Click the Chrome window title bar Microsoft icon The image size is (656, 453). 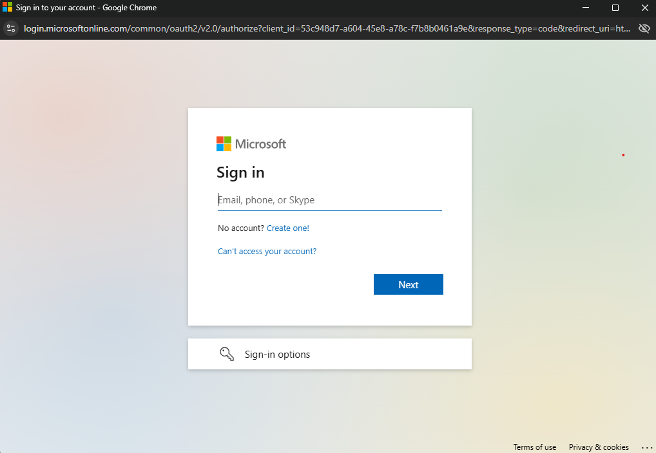tap(8, 8)
